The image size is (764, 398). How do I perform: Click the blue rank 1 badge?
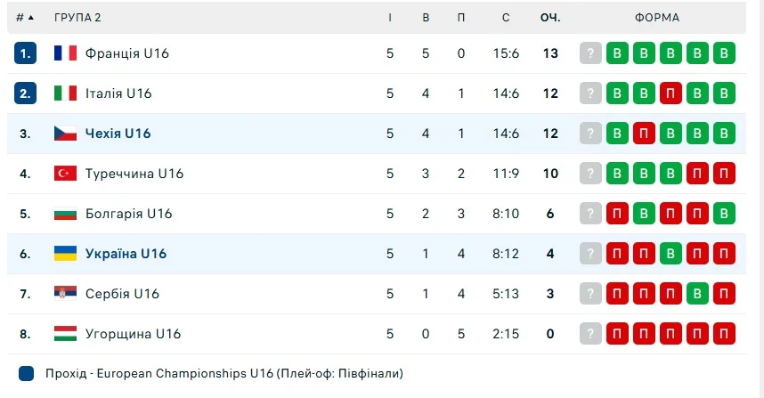25,53
